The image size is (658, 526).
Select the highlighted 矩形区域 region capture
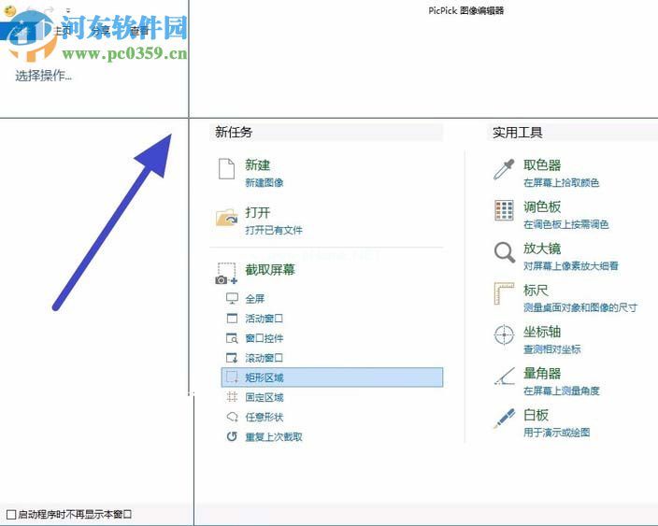click(332, 377)
